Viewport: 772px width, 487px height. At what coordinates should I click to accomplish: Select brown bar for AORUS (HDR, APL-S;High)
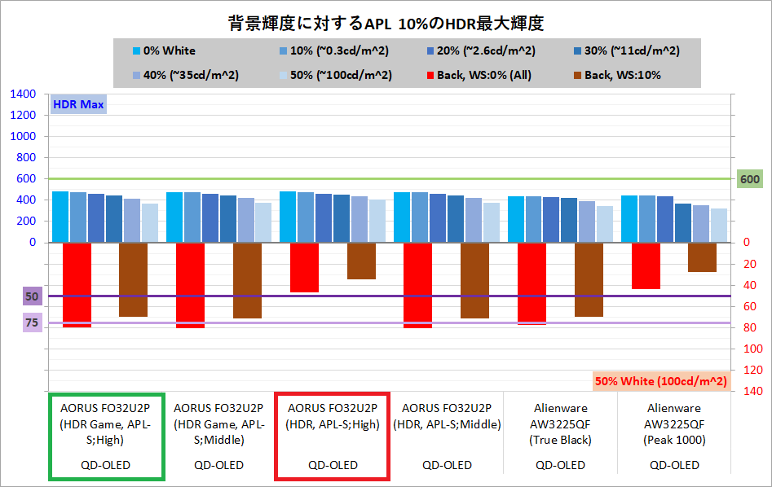coord(361,261)
